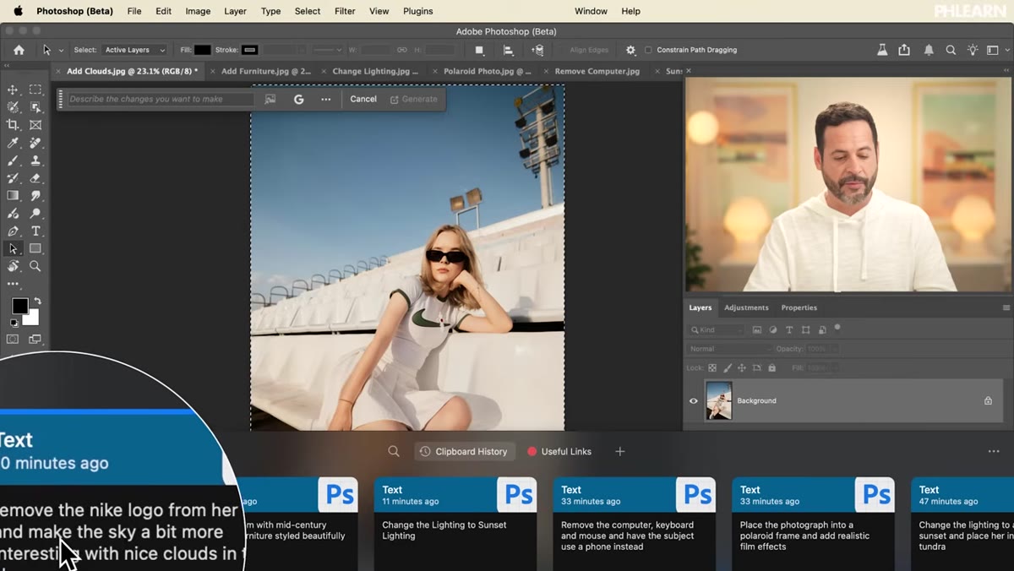Click Cancel in the generate bar
Image resolution: width=1014 pixels, height=571 pixels.
(x=363, y=99)
